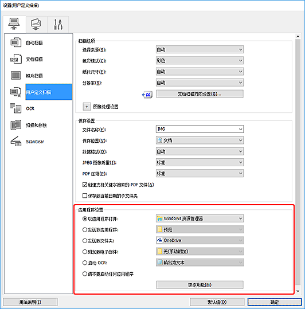
Task: Select 以应用程序打开 radio button
Action: point(85,219)
